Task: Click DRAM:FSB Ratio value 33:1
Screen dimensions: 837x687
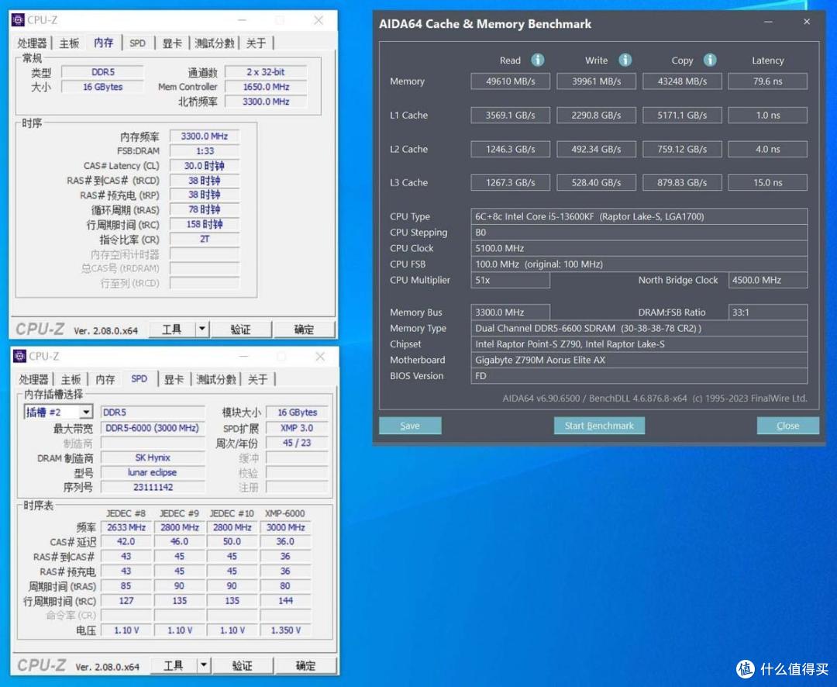Action: (767, 312)
